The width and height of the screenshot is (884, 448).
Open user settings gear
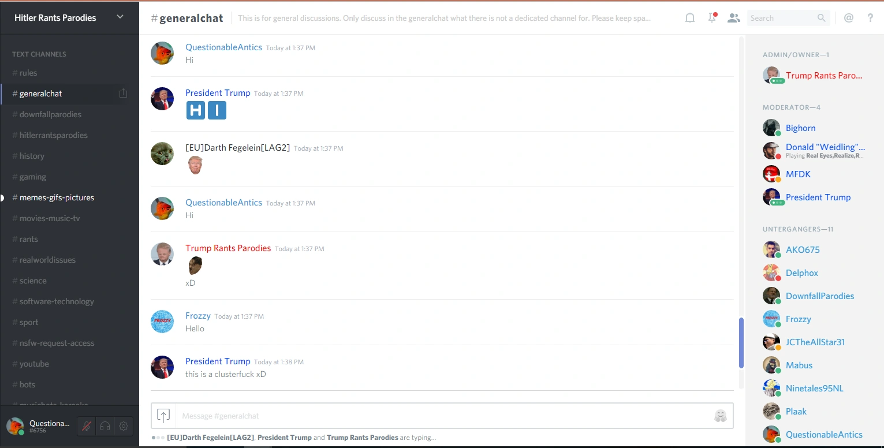[124, 427]
